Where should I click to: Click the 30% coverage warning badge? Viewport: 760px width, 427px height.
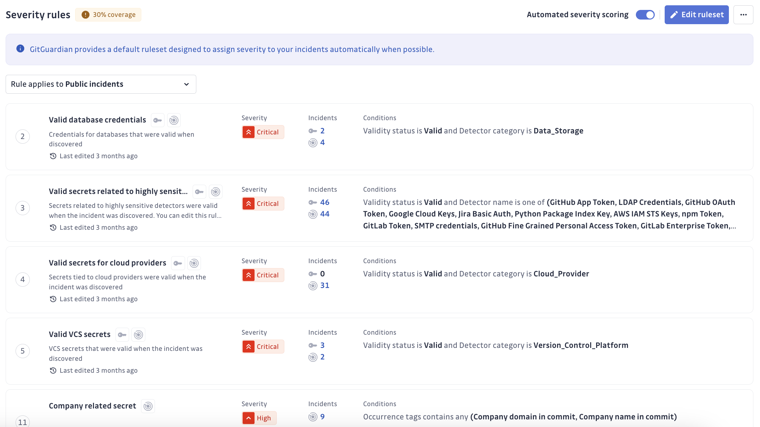pyautogui.click(x=108, y=15)
